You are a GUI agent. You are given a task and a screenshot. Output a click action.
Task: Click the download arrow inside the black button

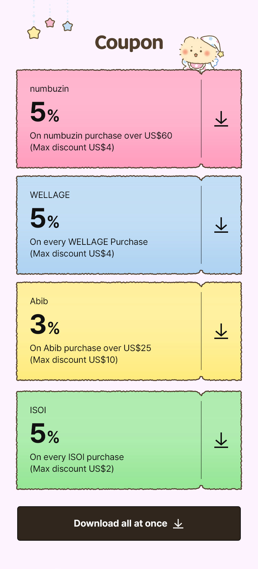coord(178,523)
